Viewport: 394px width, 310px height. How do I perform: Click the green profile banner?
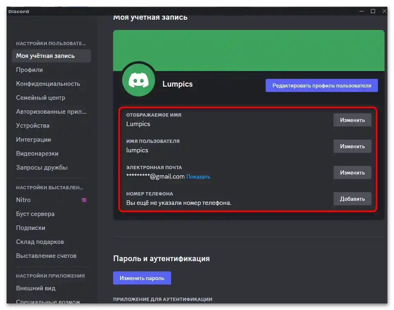[x=249, y=50]
